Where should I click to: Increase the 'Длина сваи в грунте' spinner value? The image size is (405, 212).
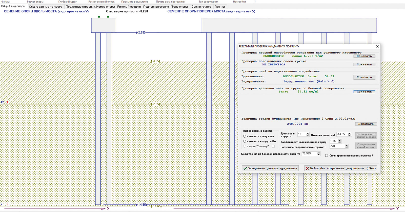tap(307, 133)
